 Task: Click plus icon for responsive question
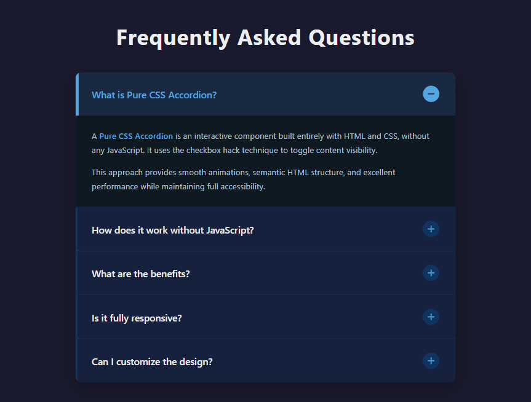coord(431,317)
